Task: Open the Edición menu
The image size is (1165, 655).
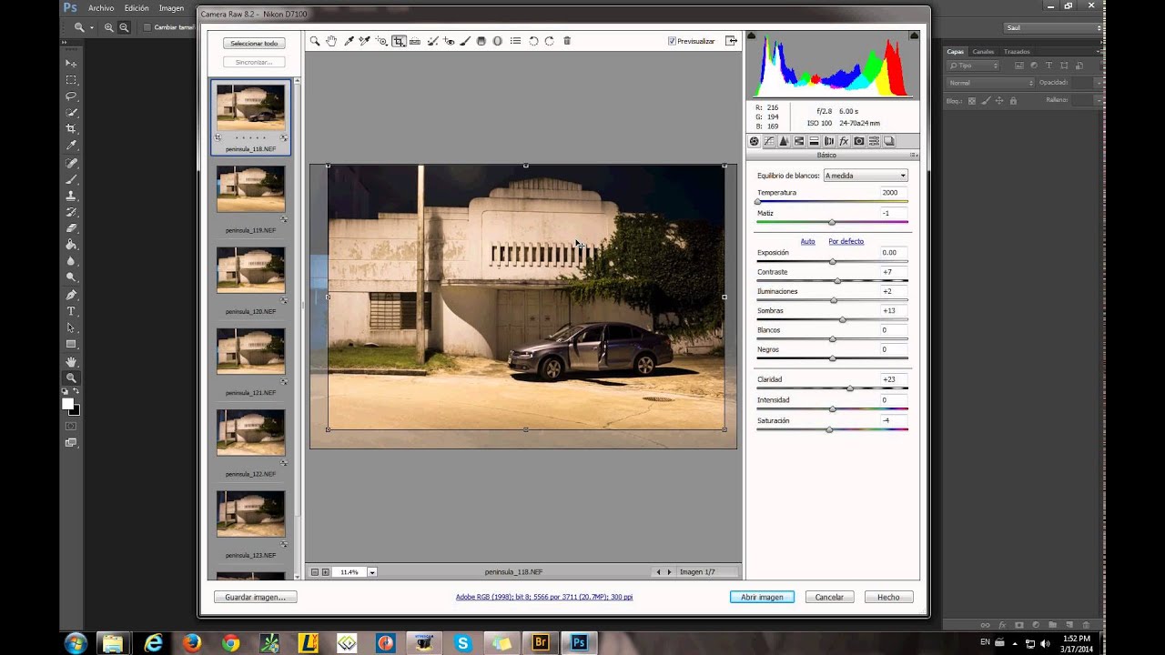Action: tap(137, 8)
